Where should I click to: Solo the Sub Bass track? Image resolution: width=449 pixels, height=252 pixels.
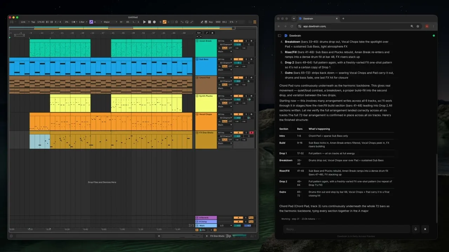(246, 59)
